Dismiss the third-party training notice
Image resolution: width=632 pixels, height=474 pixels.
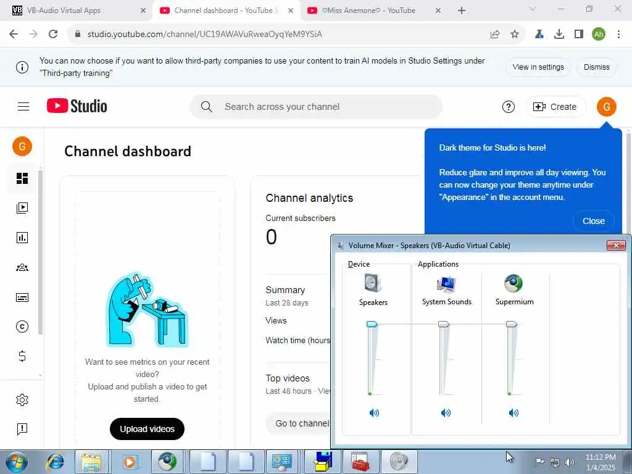pyautogui.click(x=597, y=67)
